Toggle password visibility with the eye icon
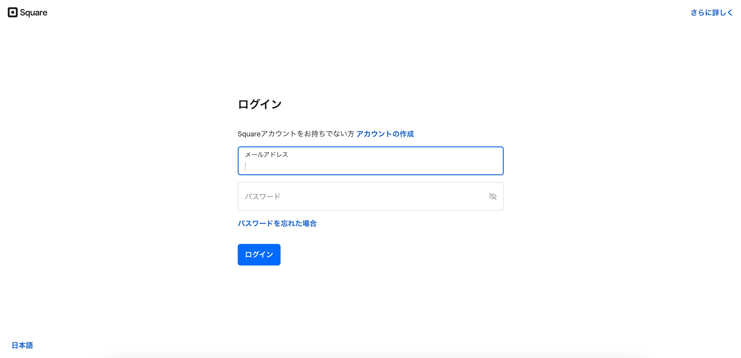Image resolution: width=741 pixels, height=358 pixels. [493, 196]
